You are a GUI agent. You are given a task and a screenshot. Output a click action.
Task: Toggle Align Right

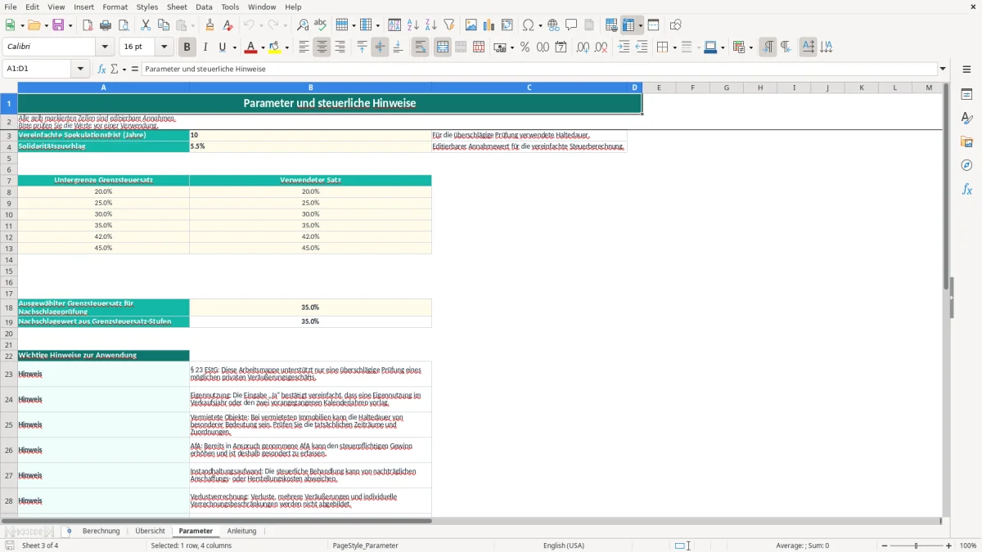click(x=340, y=47)
